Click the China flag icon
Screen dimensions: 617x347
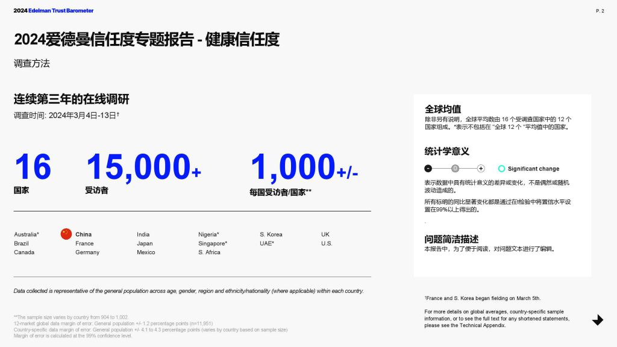pyautogui.click(x=66, y=234)
